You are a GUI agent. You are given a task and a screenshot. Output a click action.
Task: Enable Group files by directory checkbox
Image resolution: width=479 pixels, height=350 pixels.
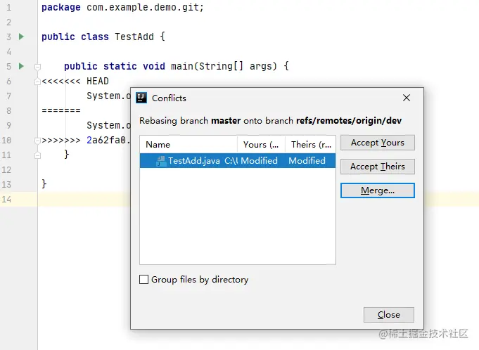click(143, 279)
